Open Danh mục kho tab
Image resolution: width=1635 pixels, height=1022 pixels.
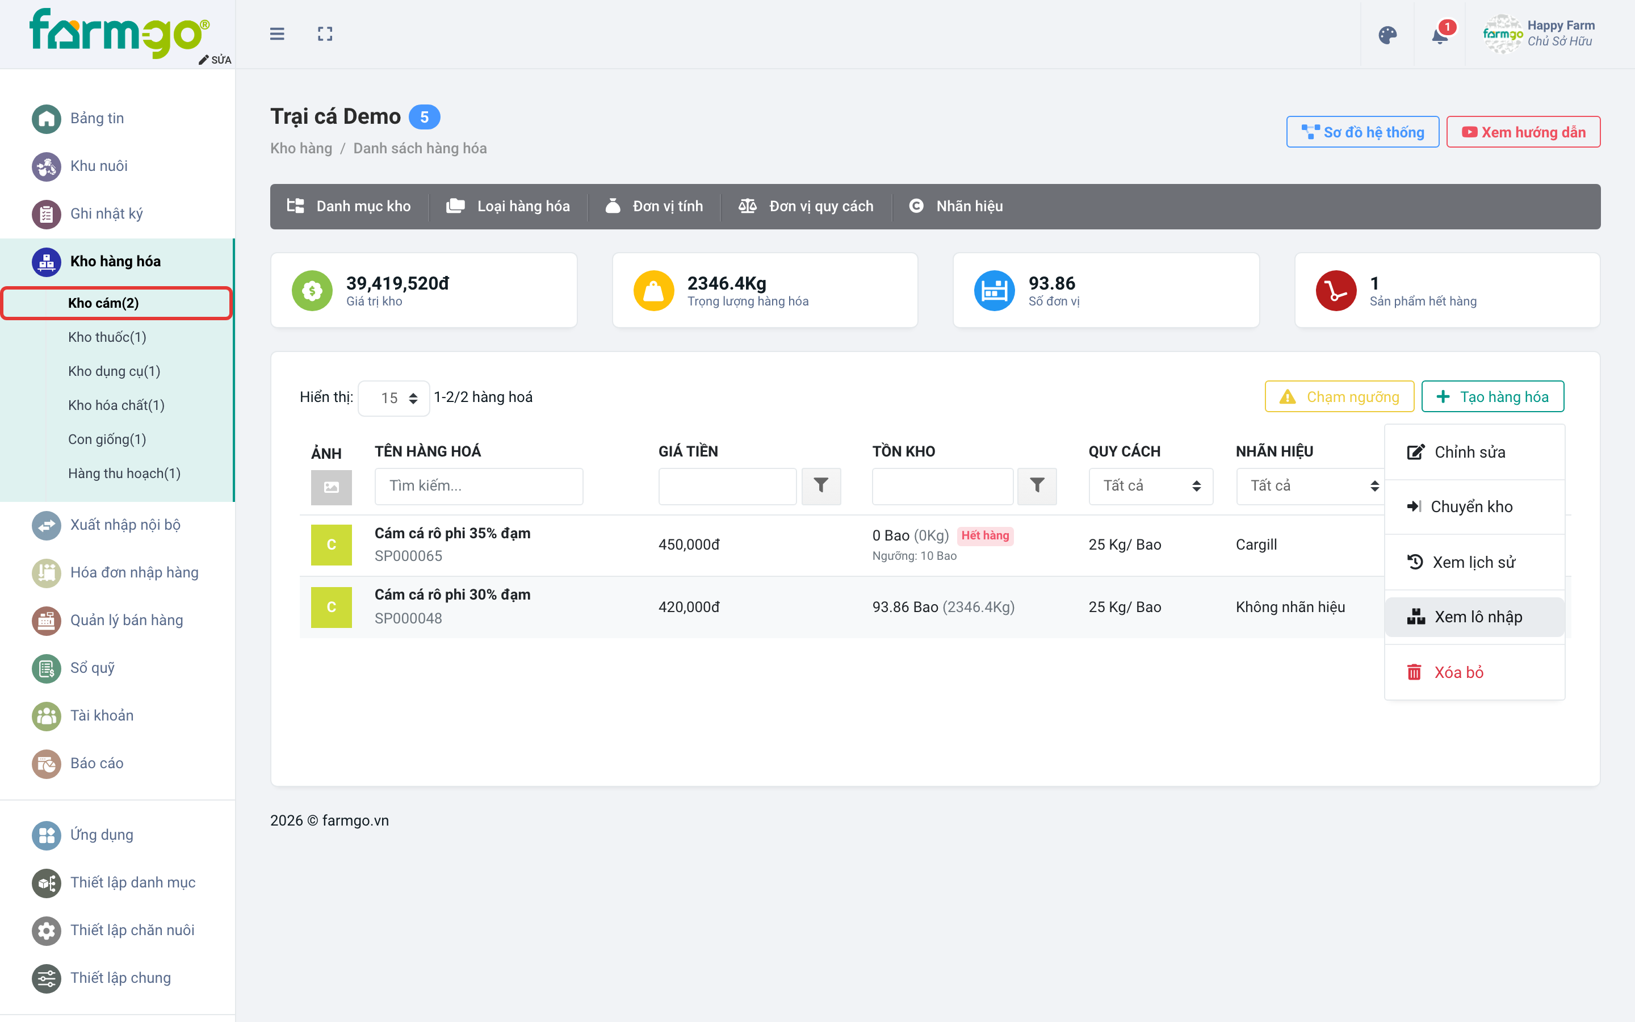coord(349,206)
